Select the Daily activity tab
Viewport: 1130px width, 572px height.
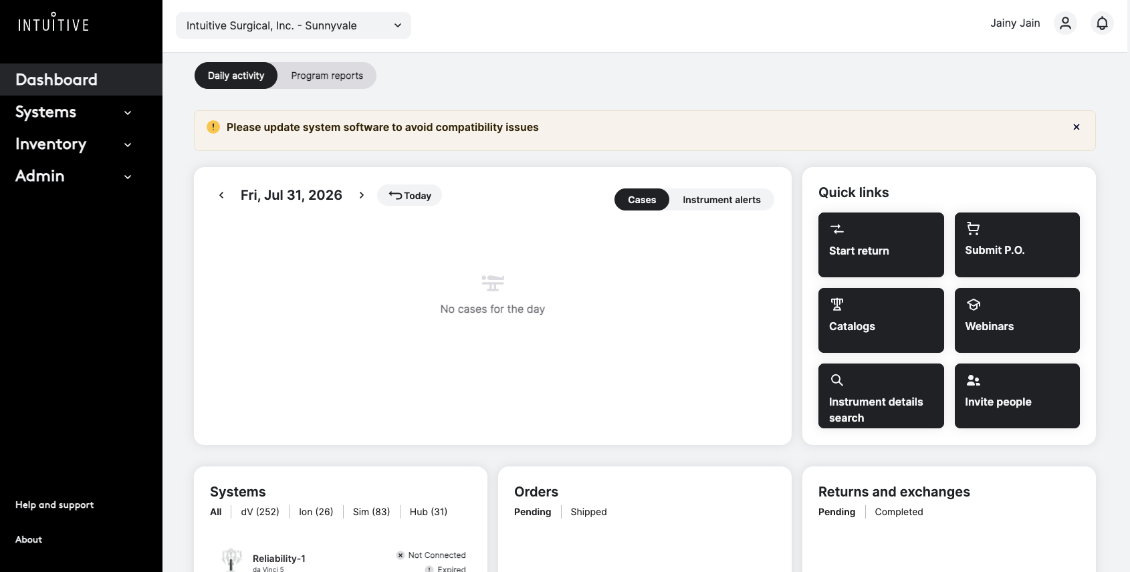(x=236, y=76)
